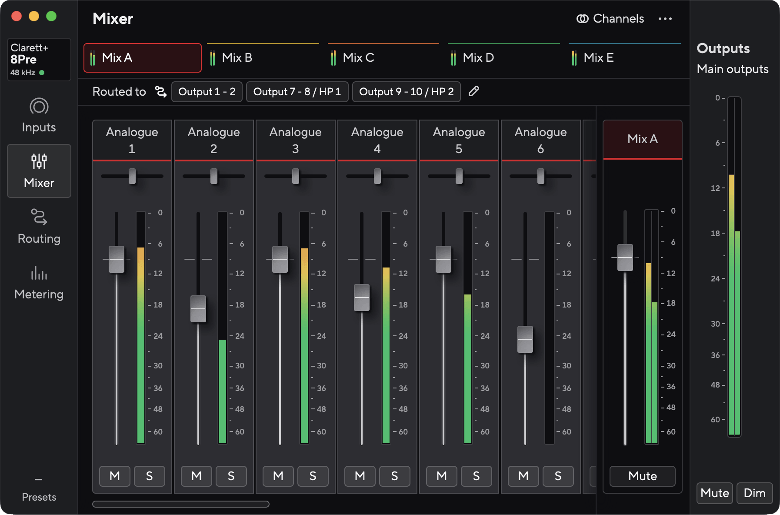Click the Mix A master strip header

pos(643,139)
